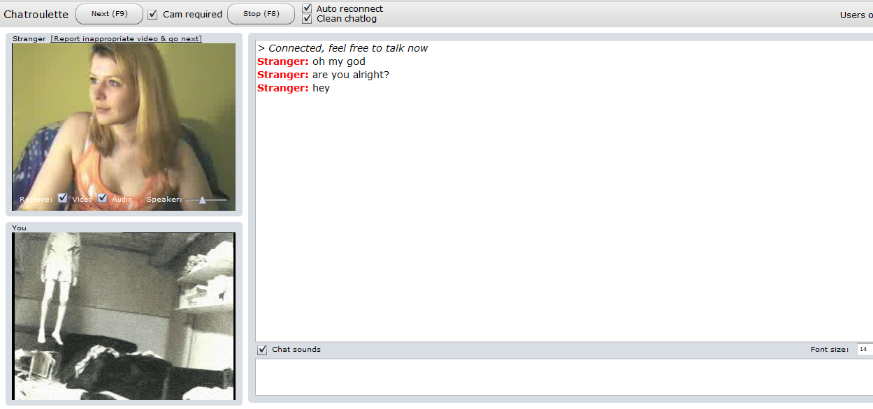Disable the Auto reconnect checkbox
Viewport: 873px width, 409px height.
(x=307, y=8)
